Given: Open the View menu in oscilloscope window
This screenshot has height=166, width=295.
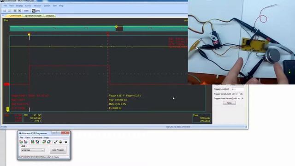Looking at the screenshot, I should pos(12,6).
